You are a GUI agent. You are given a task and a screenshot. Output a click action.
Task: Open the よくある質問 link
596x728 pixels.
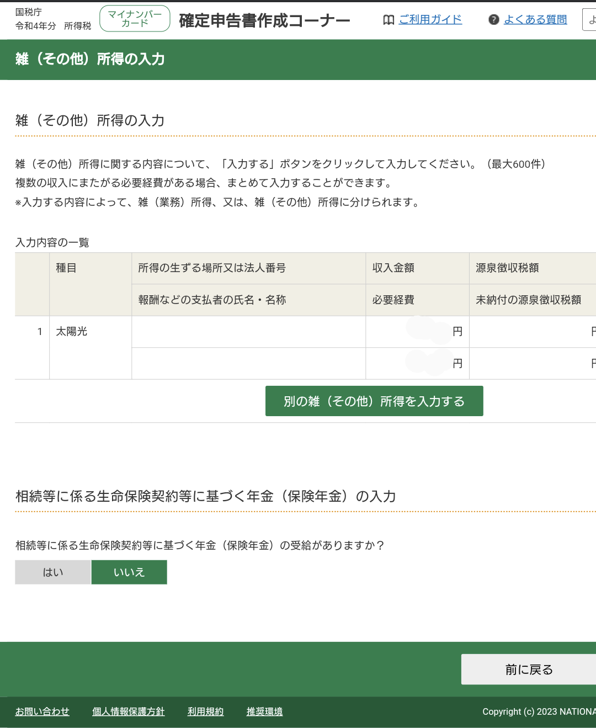coord(535,20)
